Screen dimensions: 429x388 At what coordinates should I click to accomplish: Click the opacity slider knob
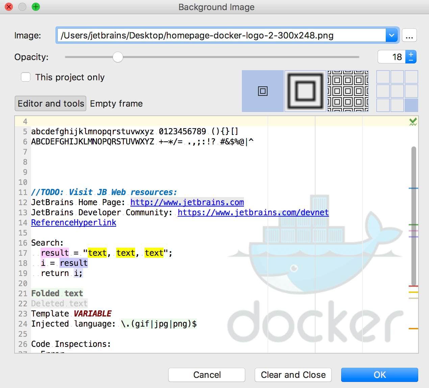tap(118, 57)
